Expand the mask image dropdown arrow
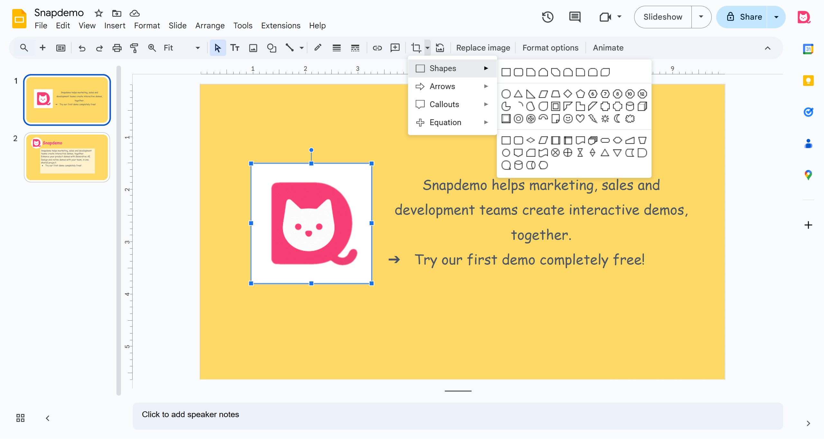The height and width of the screenshot is (439, 824). 427,48
